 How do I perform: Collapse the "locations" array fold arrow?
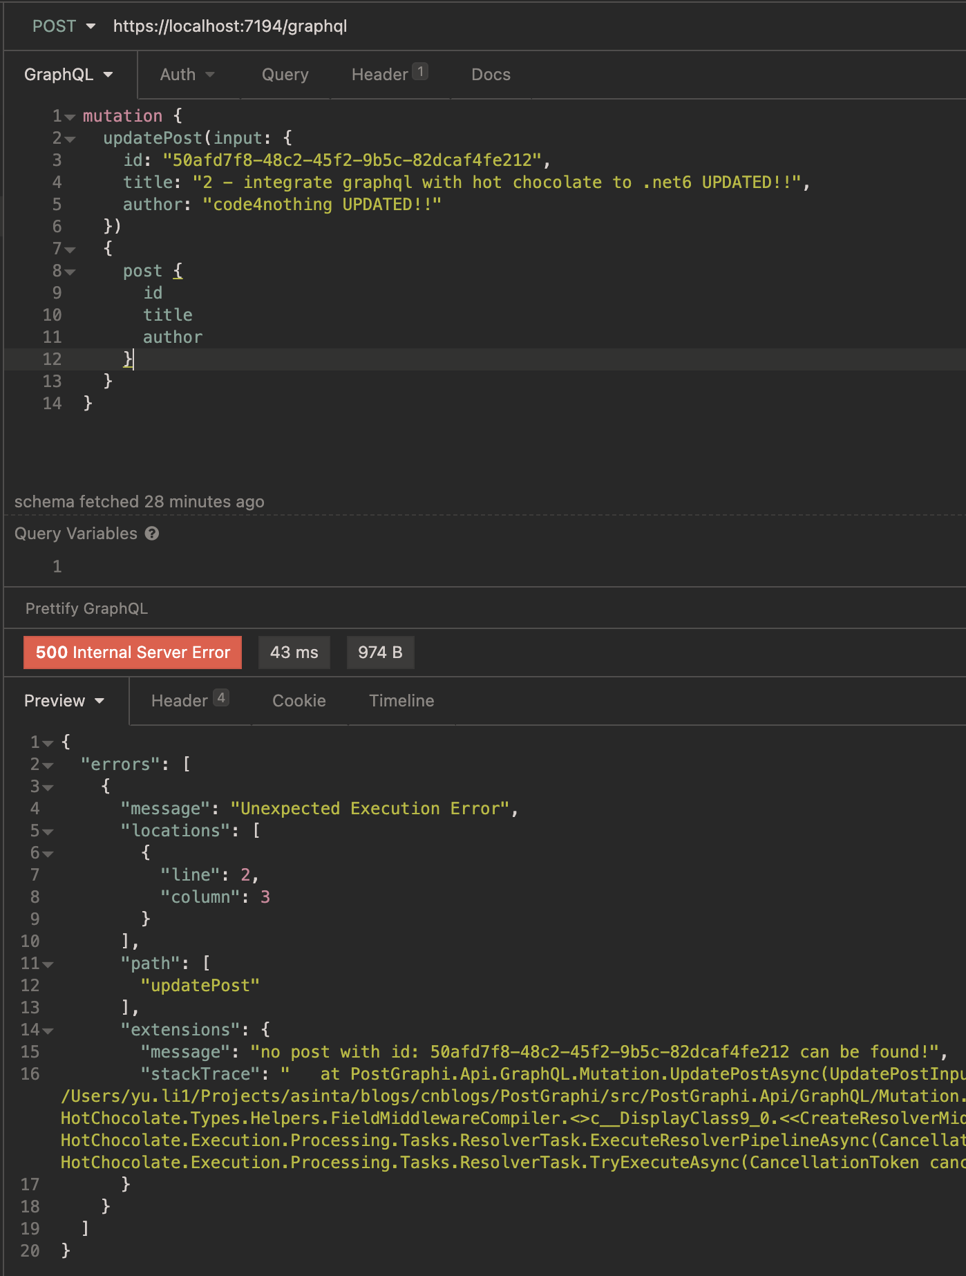tap(48, 832)
